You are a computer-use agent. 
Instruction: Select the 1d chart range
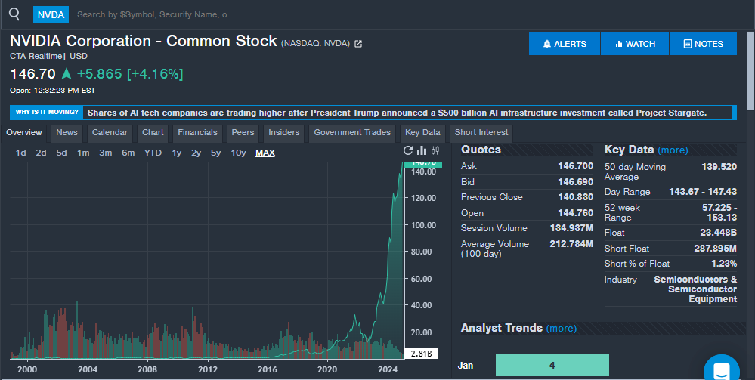tap(21, 153)
